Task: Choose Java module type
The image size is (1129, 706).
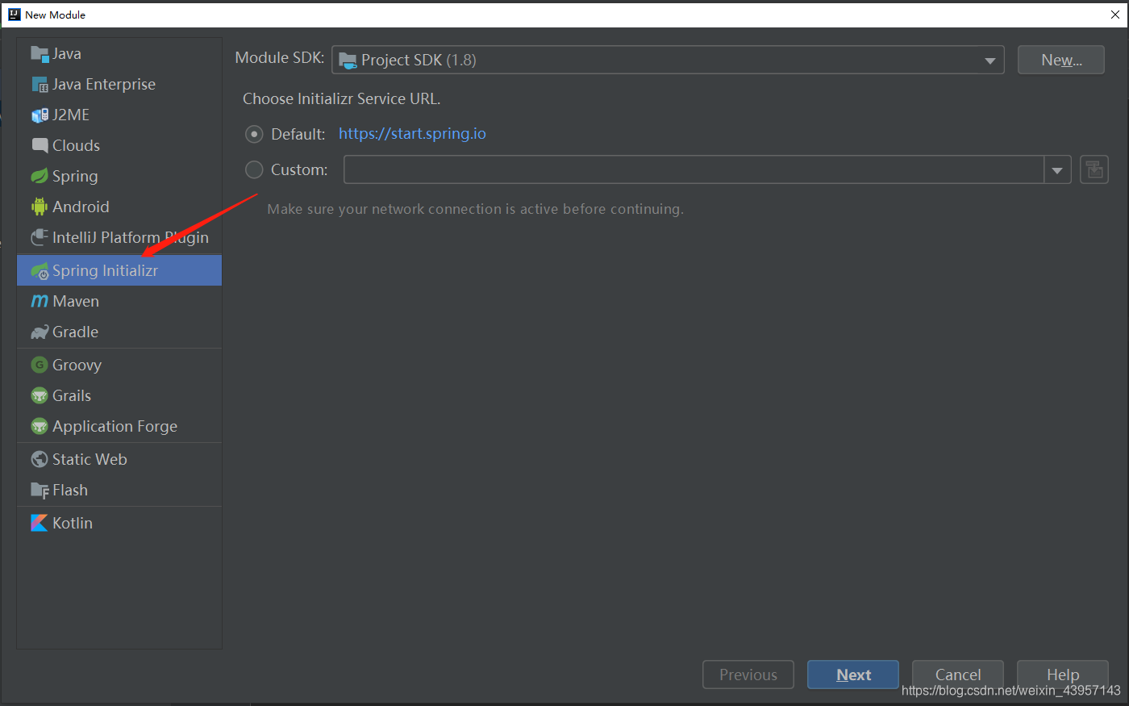Action: pos(119,54)
